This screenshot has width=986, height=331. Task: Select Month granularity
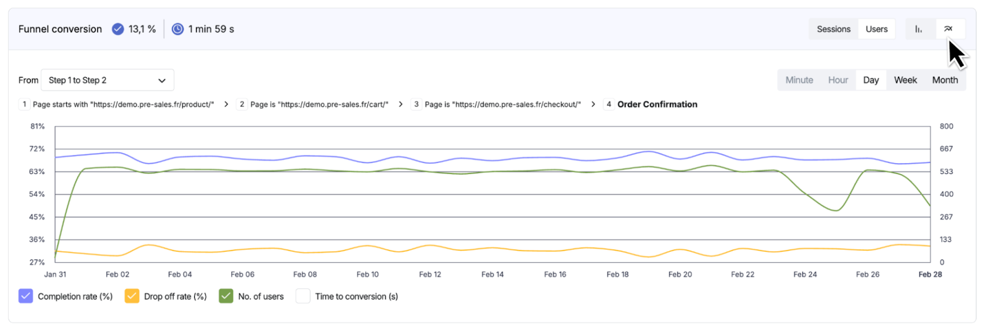[x=945, y=80]
